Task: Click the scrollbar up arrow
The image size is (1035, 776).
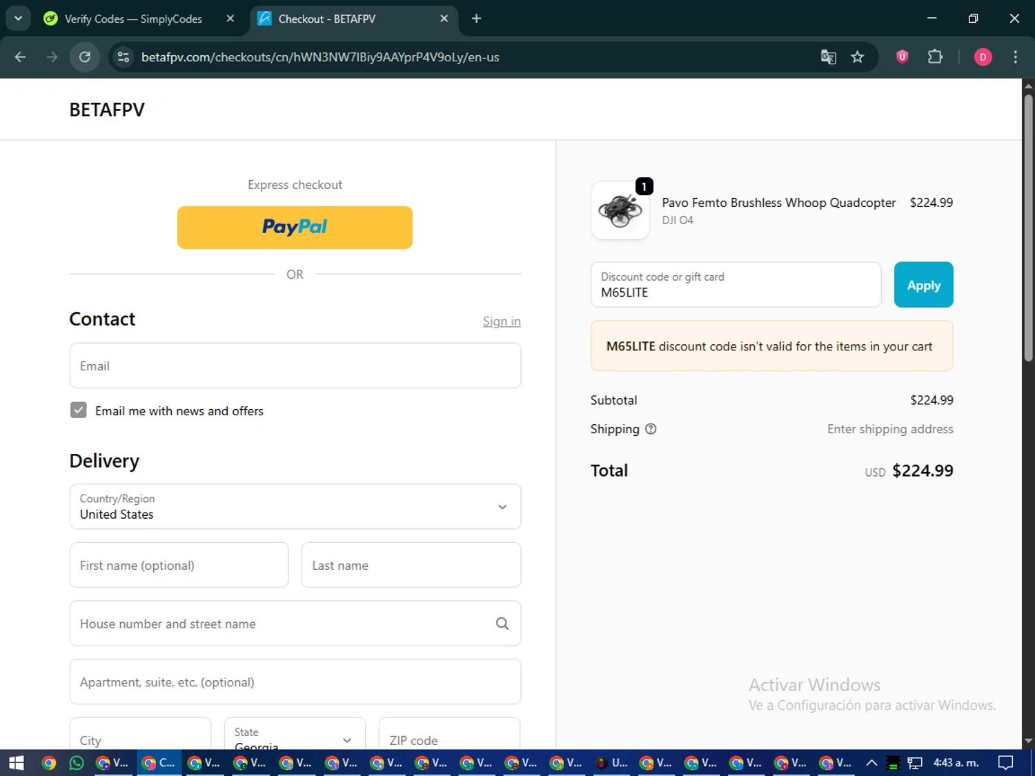Action: (1028, 86)
